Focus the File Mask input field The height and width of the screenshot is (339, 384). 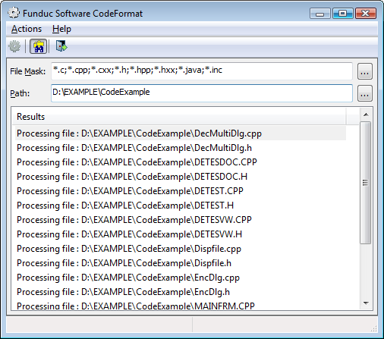pyautogui.click(x=202, y=71)
